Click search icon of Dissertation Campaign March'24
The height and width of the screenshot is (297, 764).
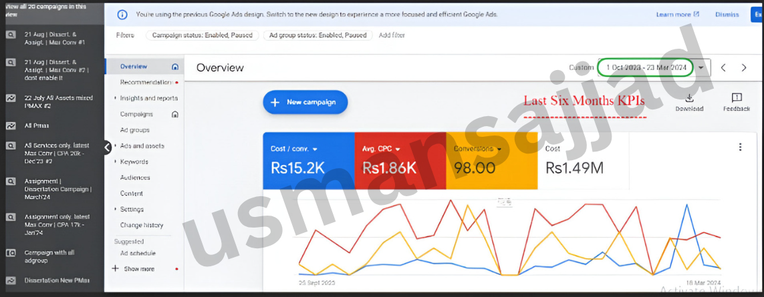point(11,181)
